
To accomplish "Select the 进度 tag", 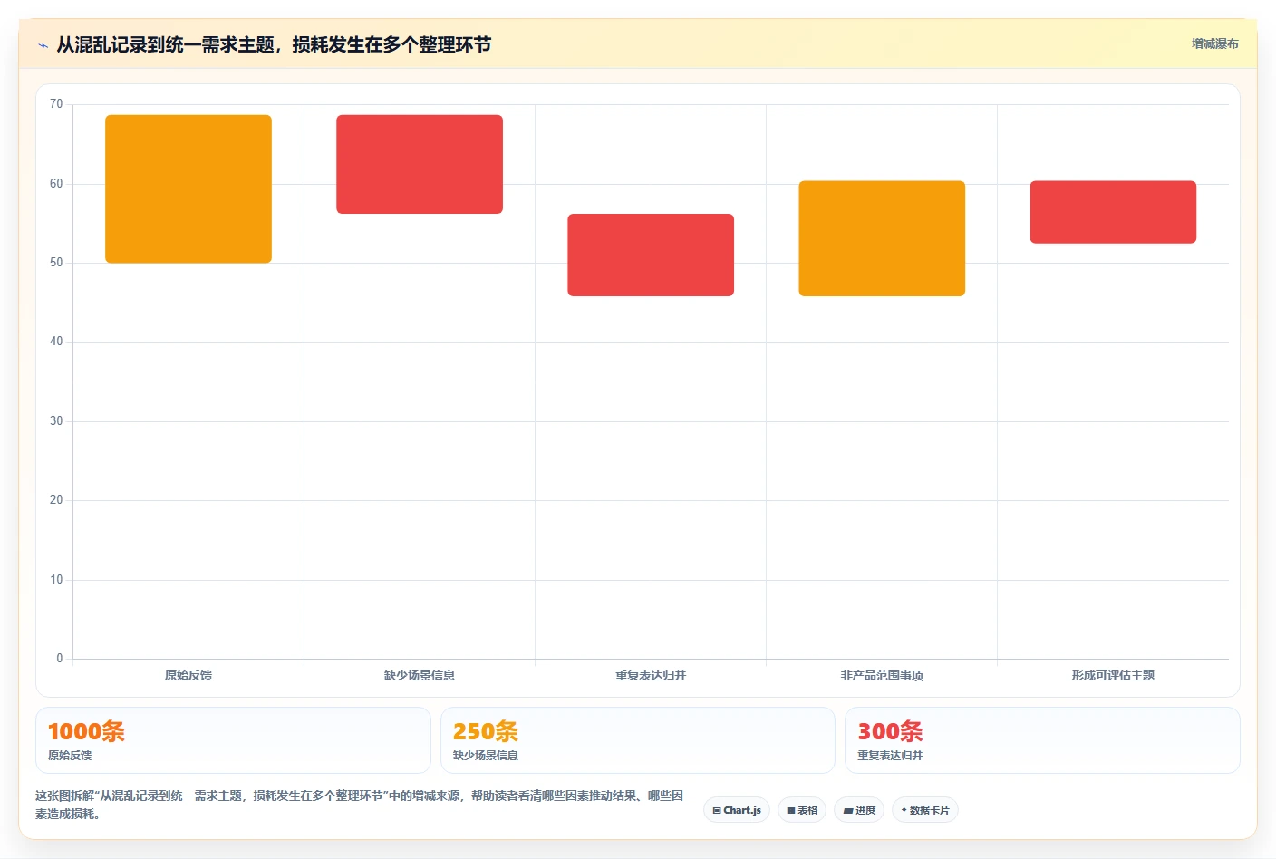I will 859,810.
